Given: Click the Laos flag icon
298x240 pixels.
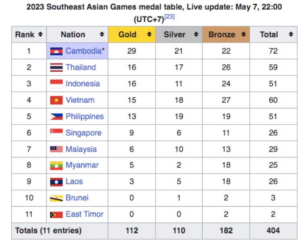Looking at the screenshot, I should pos(56,182).
